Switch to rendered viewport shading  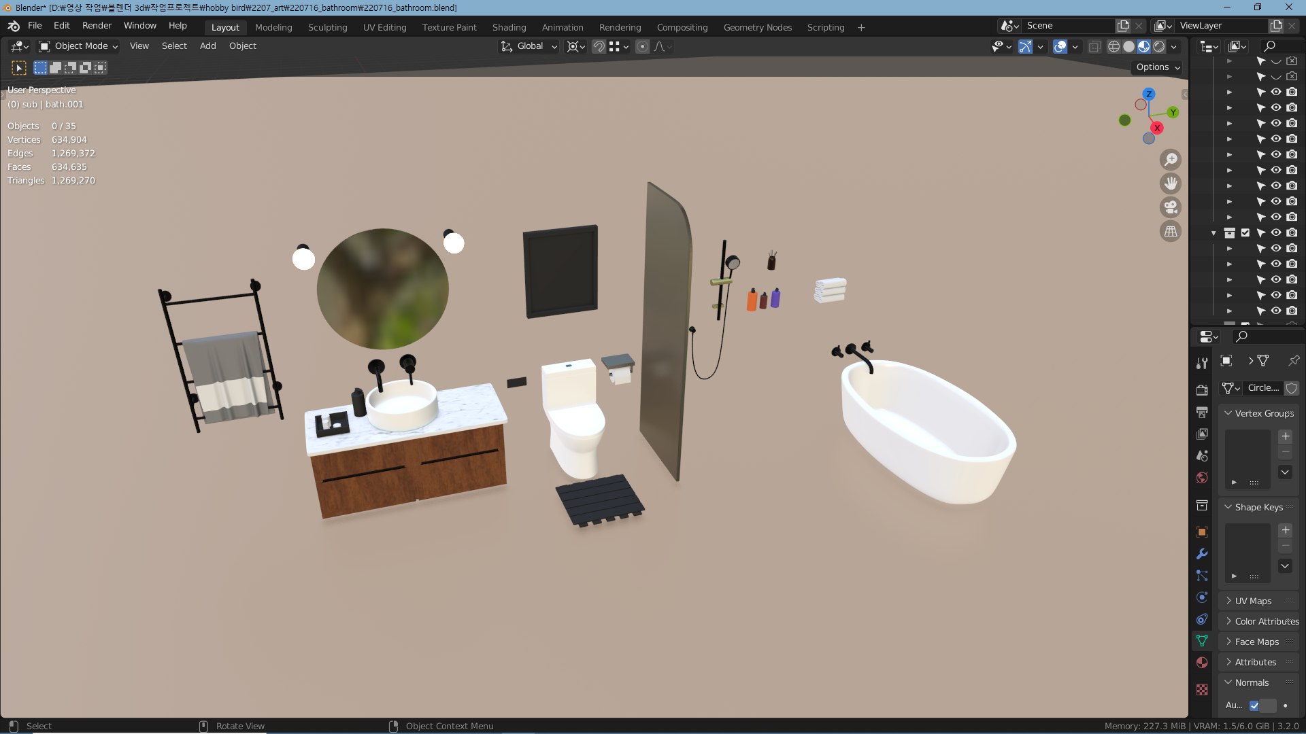(1158, 46)
